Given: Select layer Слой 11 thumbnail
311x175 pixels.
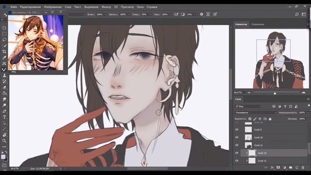Looking at the screenshot, I should point(248,145).
